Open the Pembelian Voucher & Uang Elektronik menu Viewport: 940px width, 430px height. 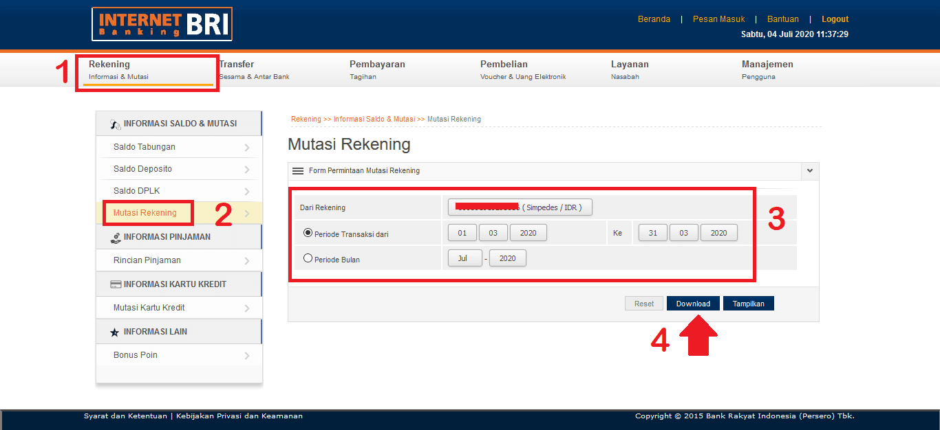point(523,69)
